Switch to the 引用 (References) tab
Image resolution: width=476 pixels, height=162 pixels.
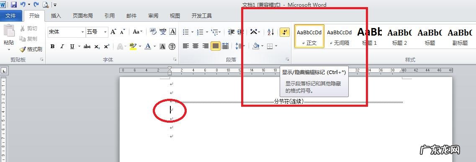(x=110, y=16)
